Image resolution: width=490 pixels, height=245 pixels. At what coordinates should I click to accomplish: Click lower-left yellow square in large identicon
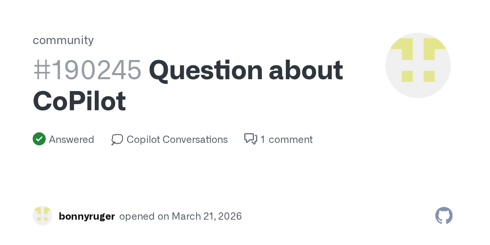coord(407,76)
